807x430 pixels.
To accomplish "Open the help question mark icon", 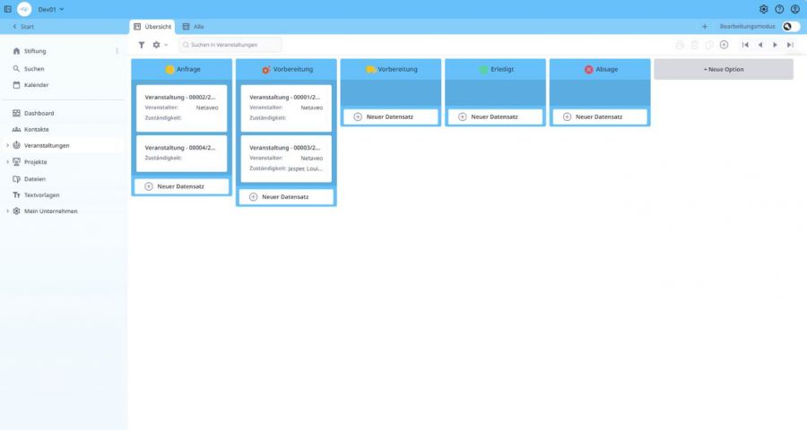I will click(779, 9).
